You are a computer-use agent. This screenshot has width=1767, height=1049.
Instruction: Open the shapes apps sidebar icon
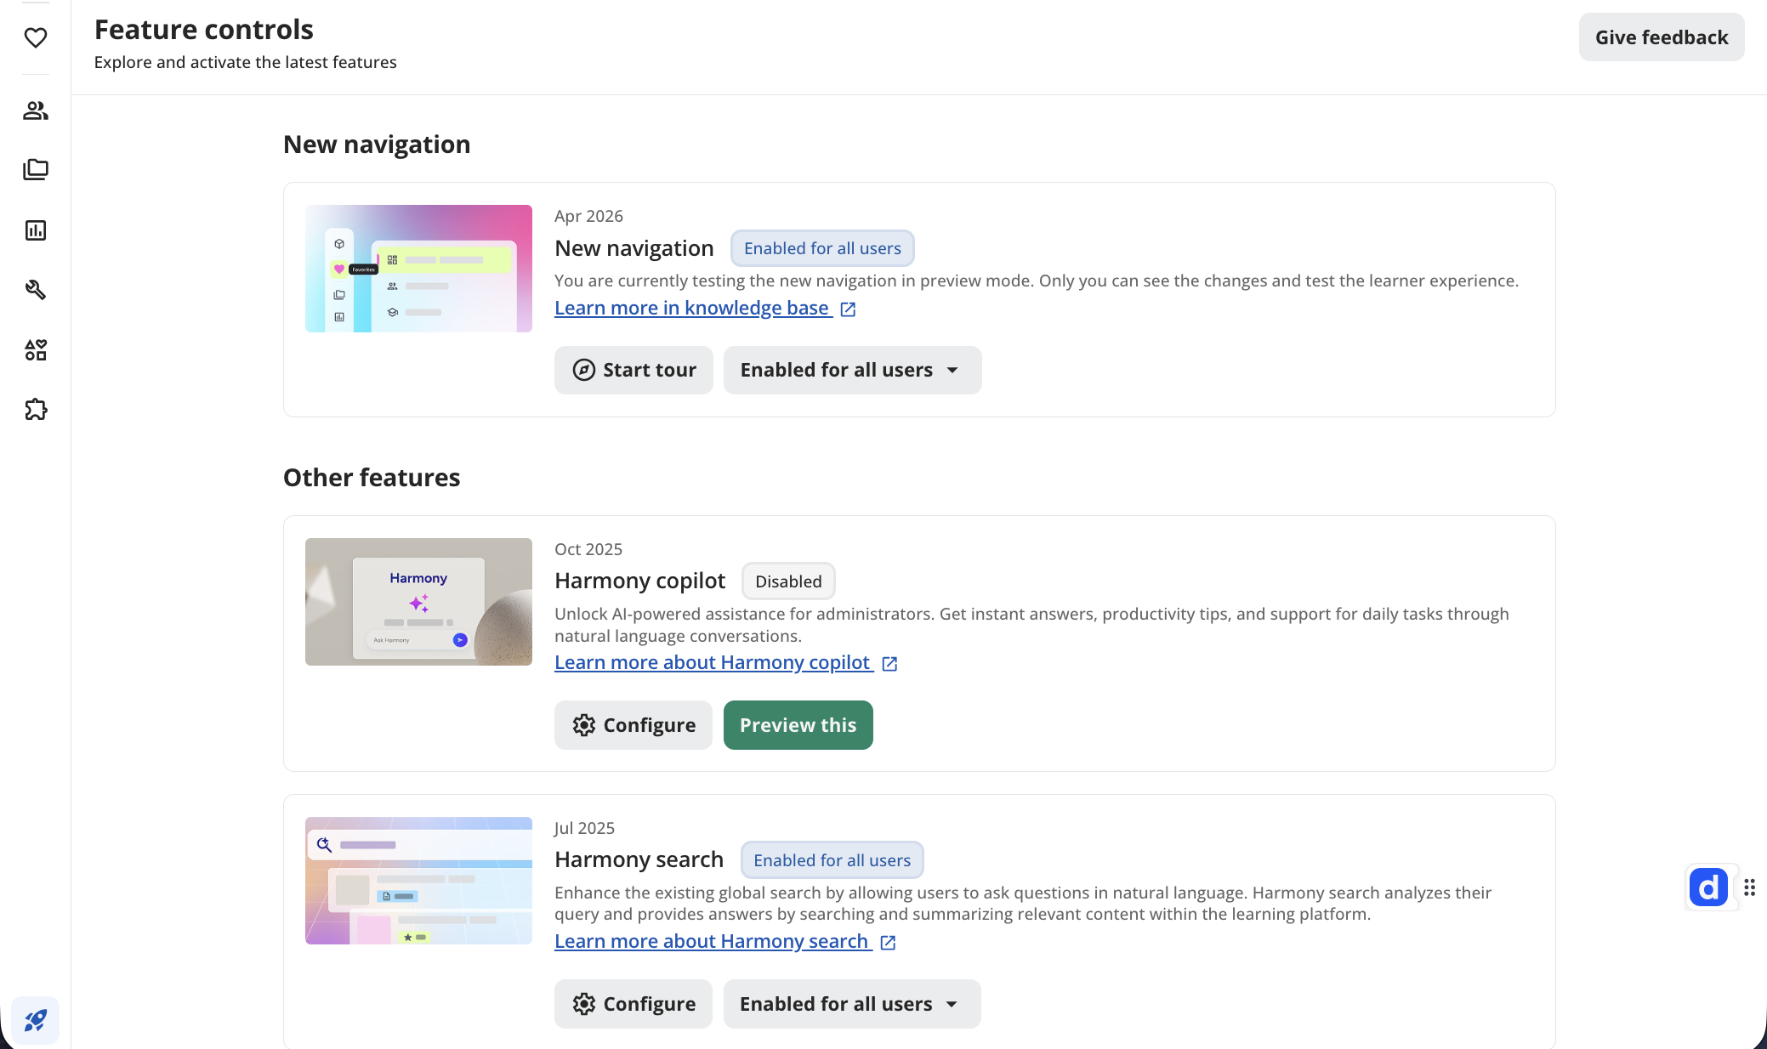[x=36, y=349]
